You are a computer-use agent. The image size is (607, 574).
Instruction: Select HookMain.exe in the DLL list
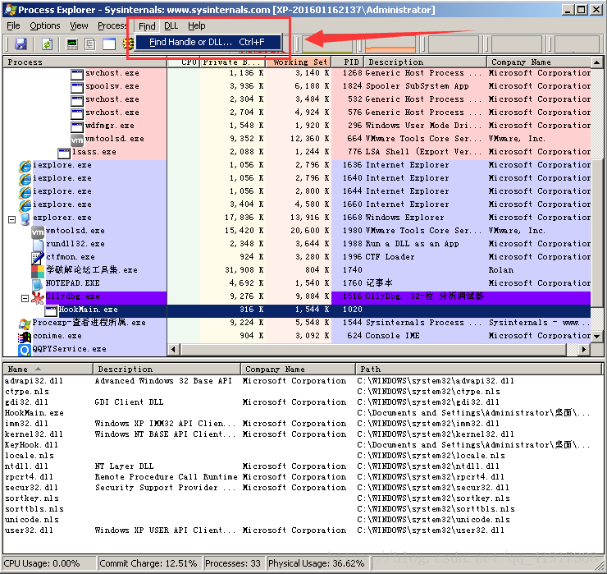pyautogui.click(x=34, y=413)
